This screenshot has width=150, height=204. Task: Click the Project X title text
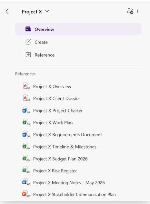32,12
